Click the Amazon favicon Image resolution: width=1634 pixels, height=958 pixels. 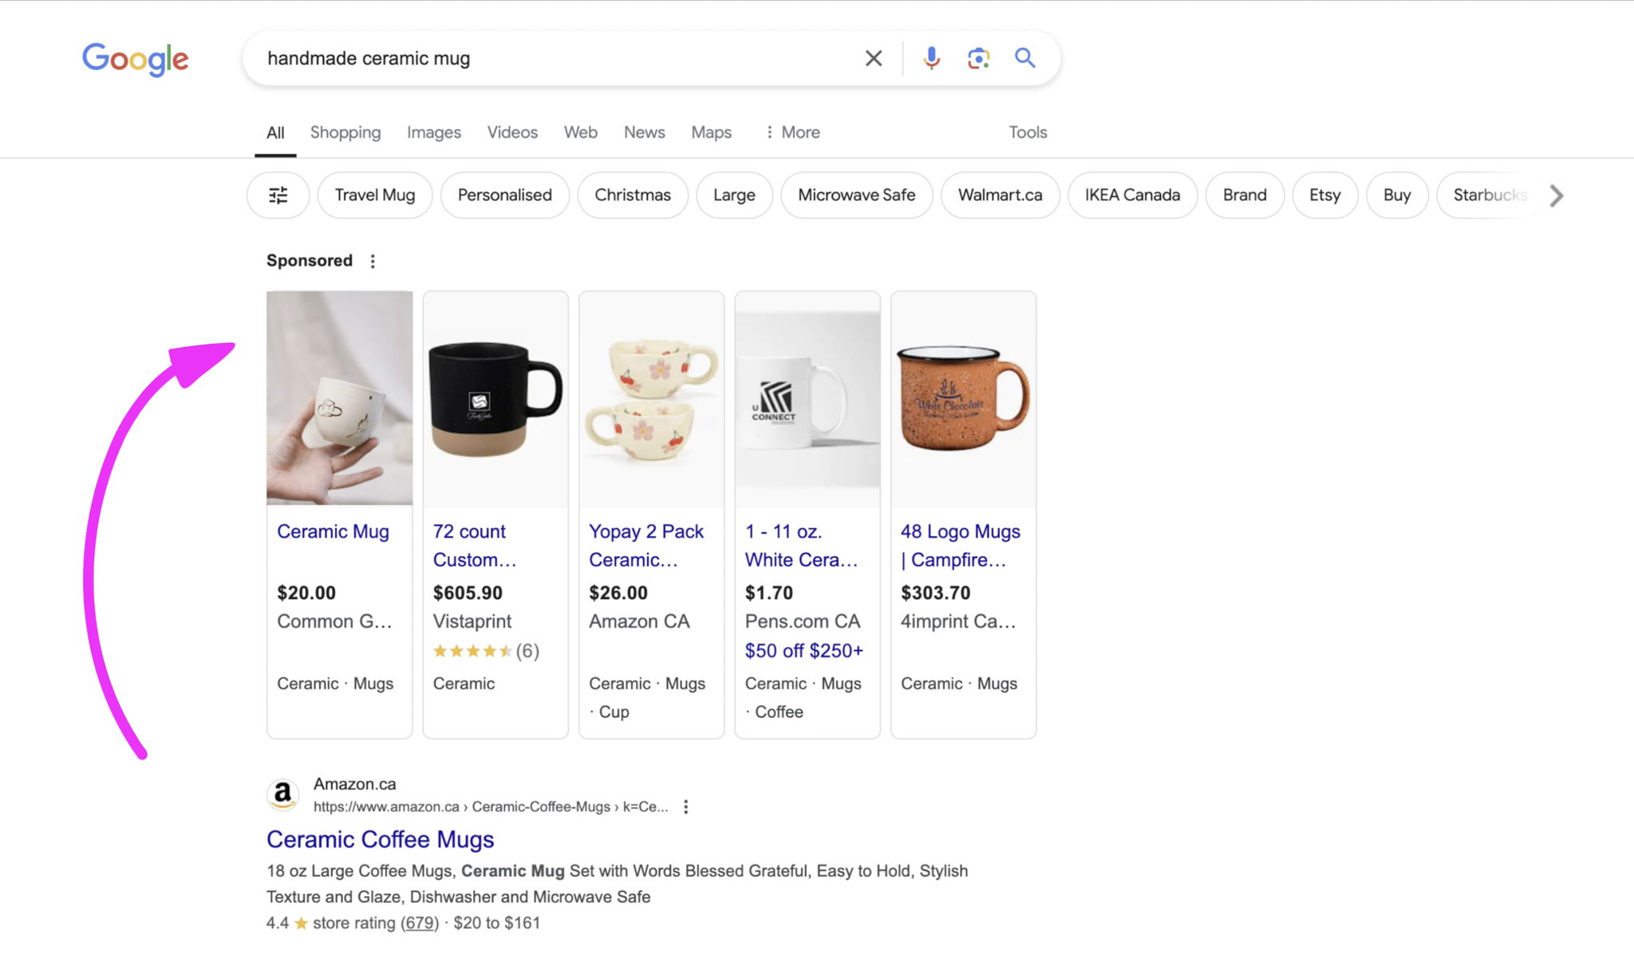282,794
